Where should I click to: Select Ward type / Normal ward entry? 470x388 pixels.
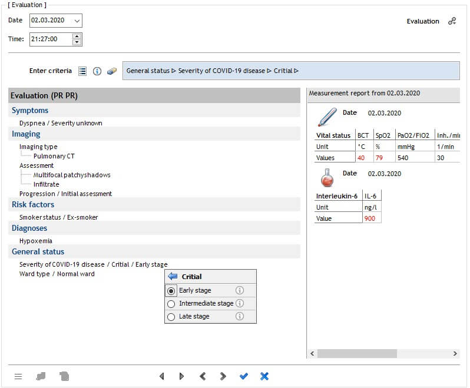click(x=57, y=274)
